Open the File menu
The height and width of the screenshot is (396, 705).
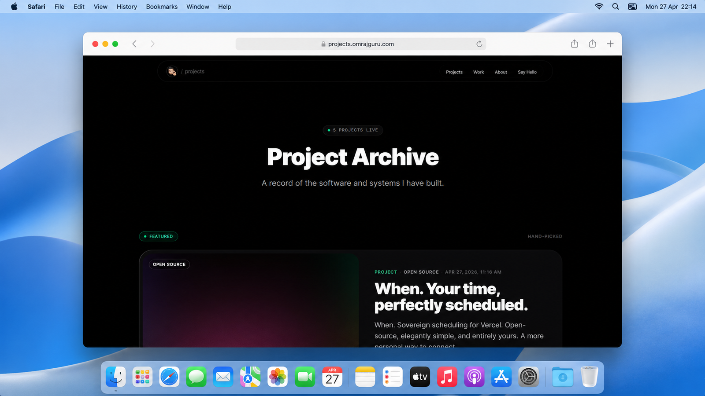(59, 7)
